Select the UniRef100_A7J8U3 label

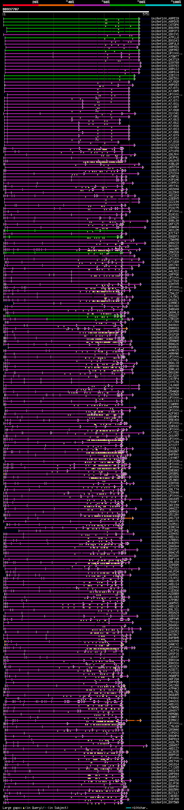(x=165, y=120)
